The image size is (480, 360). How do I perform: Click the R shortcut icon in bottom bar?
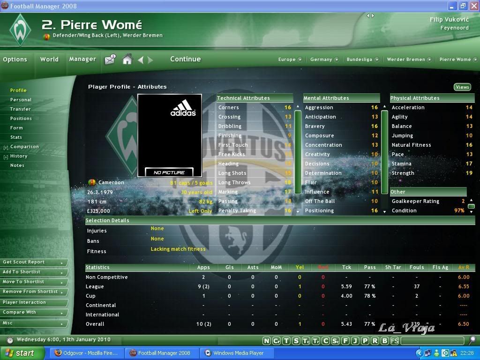tap(375, 341)
